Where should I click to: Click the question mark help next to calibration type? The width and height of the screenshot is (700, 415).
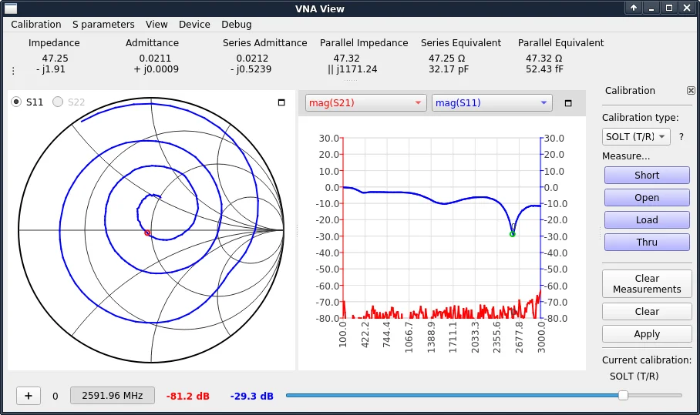click(681, 136)
